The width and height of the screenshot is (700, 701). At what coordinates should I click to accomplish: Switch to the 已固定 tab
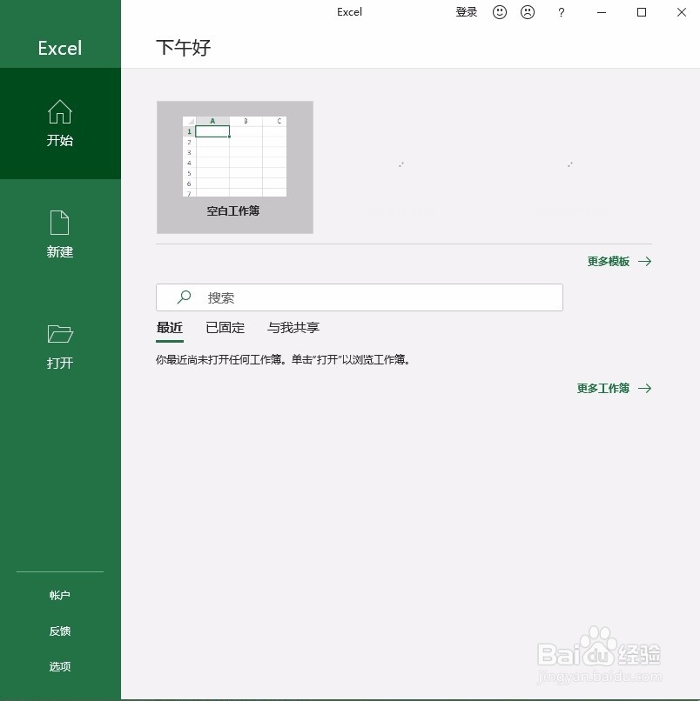tap(225, 328)
